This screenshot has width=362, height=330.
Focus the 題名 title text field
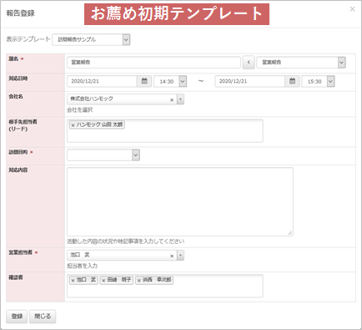coord(153,63)
